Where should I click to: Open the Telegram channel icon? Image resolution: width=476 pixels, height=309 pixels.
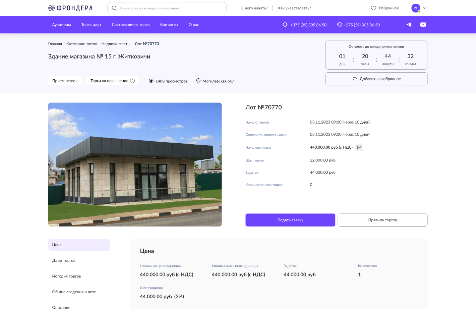pyautogui.click(x=409, y=24)
